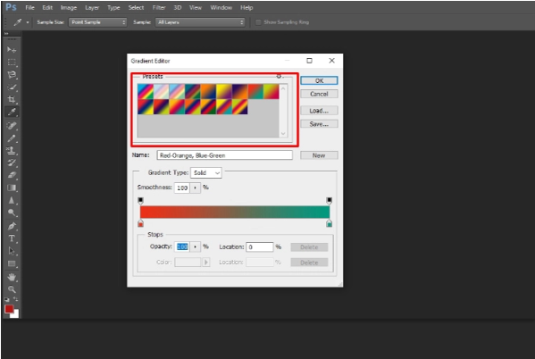Screen dimensions: 535x359
Task: Open the Sample Size dropdown
Action: (x=97, y=22)
